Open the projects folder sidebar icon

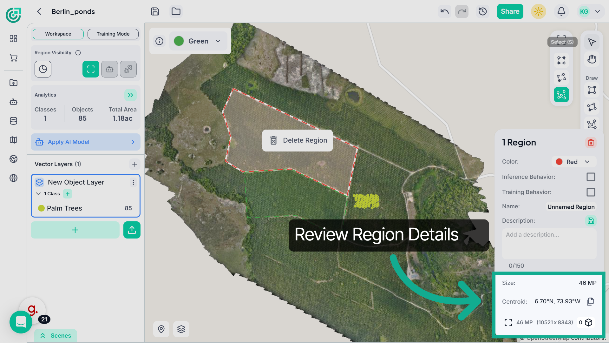(13, 83)
